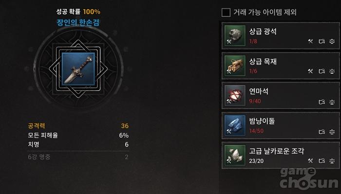Viewport: 341px width, 194px height.
Task: Click the 상급 광석 ore material icon
Action: click(235, 35)
